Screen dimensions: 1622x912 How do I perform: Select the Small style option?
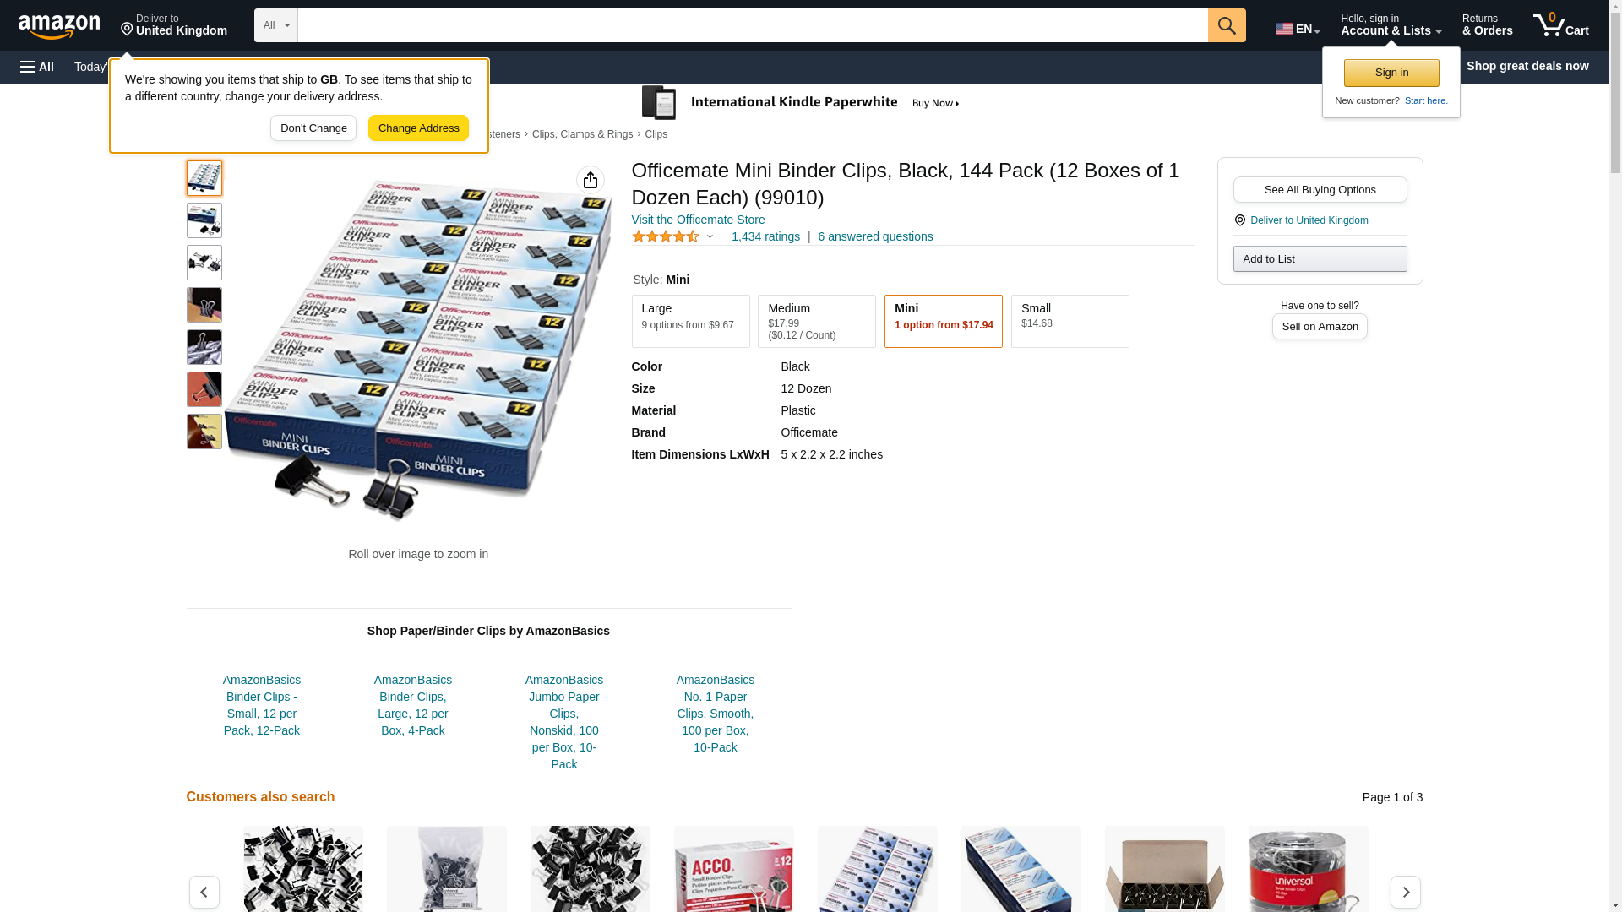click(1070, 321)
